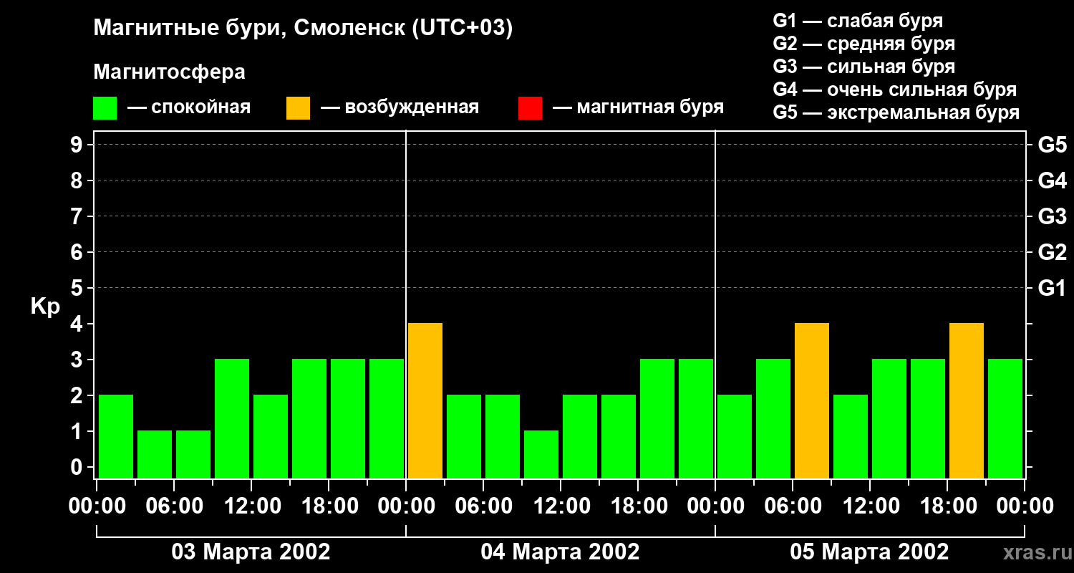Screen dimensions: 1074x573
Task: Click green bar for 04 Марта 03:00–06:00
Action: pyautogui.click(x=464, y=436)
